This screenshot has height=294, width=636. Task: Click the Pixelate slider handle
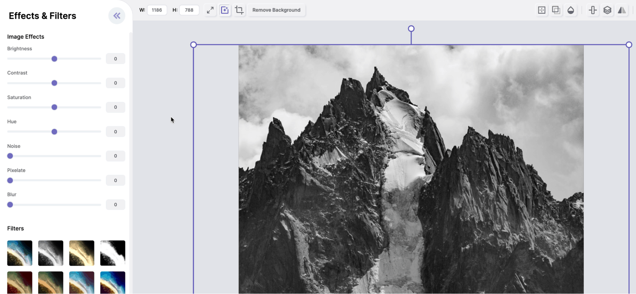pyautogui.click(x=10, y=180)
